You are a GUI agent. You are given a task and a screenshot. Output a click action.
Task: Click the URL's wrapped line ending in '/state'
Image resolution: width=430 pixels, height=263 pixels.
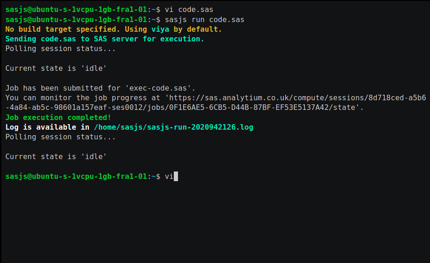click(184, 108)
